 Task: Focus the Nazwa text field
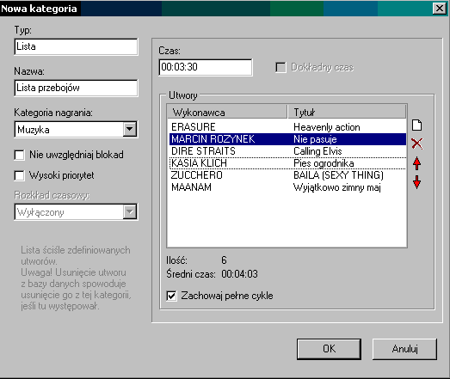[x=76, y=88]
